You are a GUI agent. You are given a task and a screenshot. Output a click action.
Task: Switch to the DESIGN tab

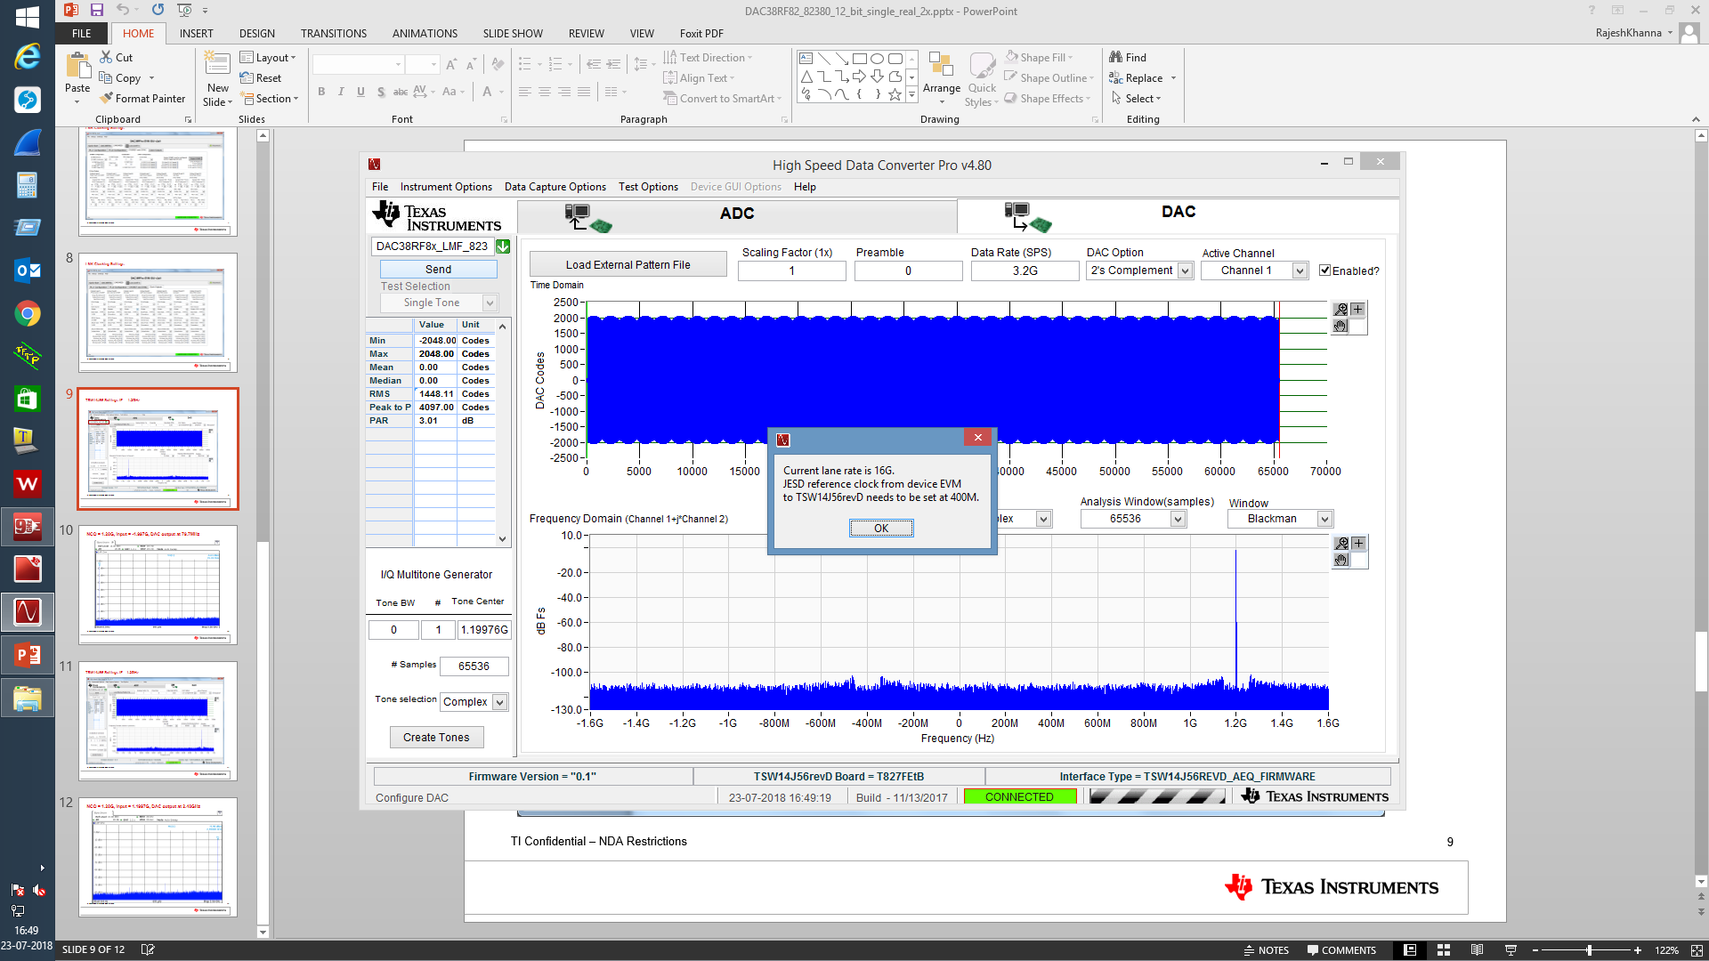click(x=257, y=33)
